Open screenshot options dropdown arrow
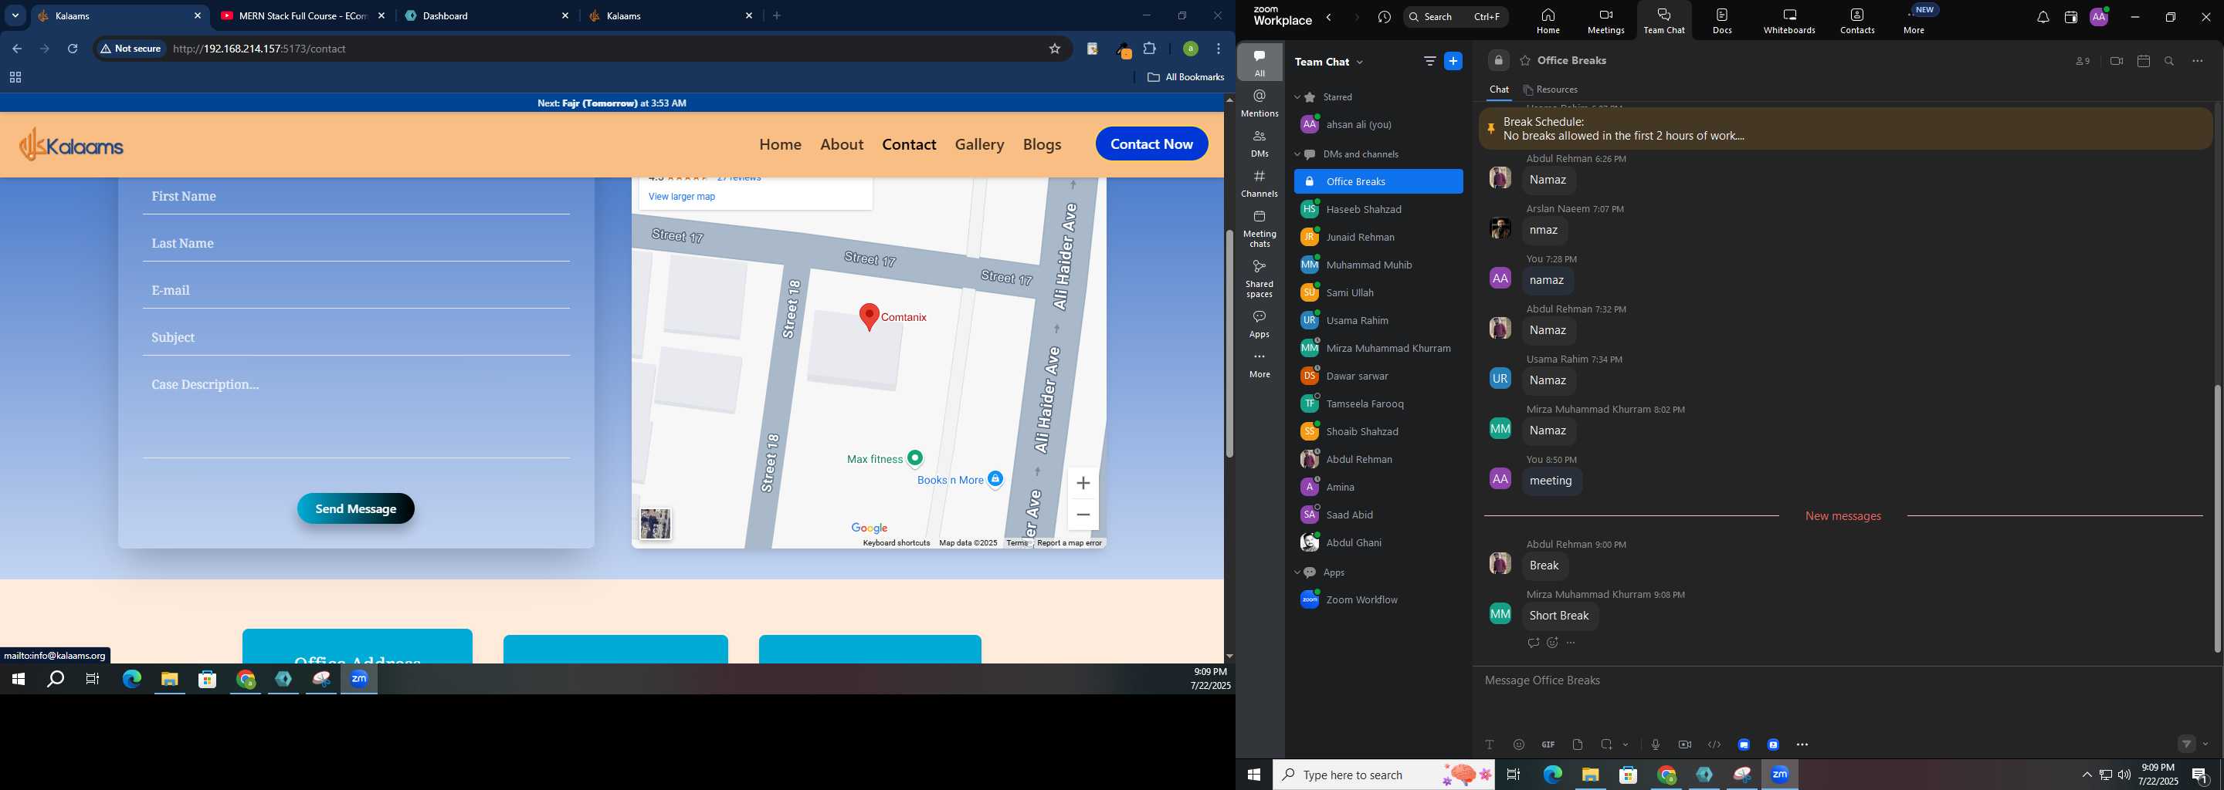 click(1626, 744)
